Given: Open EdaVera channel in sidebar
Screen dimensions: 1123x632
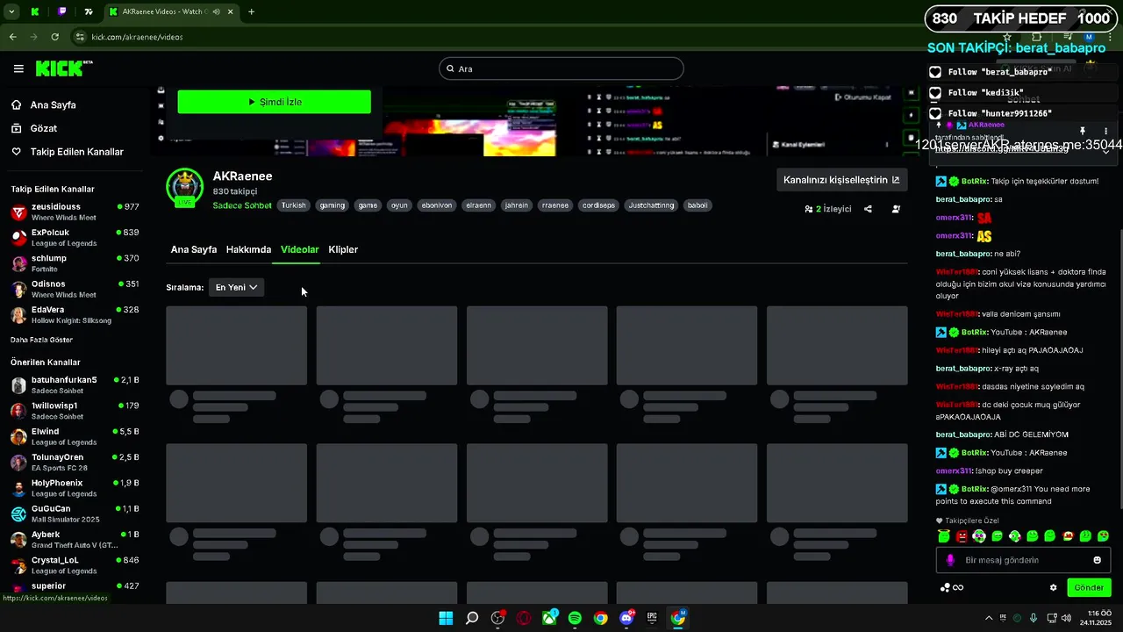Looking at the screenshot, I should pos(75,314).
